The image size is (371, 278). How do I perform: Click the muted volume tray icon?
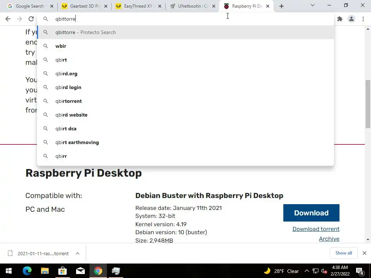click(x=324, y=271)
